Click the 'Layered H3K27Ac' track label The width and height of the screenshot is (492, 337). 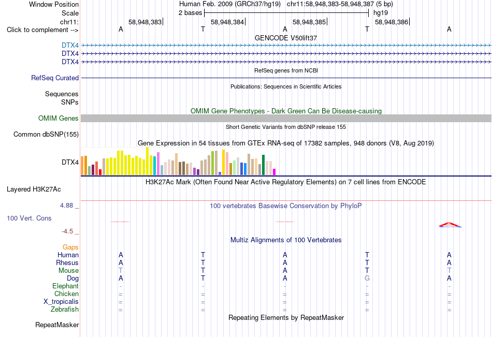[34, 189]
